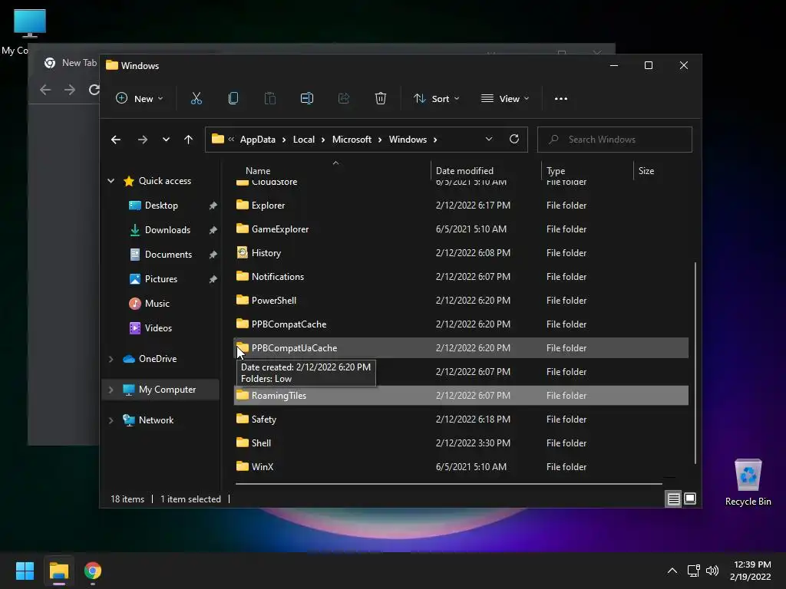
Task: Click the Copy icon in toolbar
Action: coord(233,99)
